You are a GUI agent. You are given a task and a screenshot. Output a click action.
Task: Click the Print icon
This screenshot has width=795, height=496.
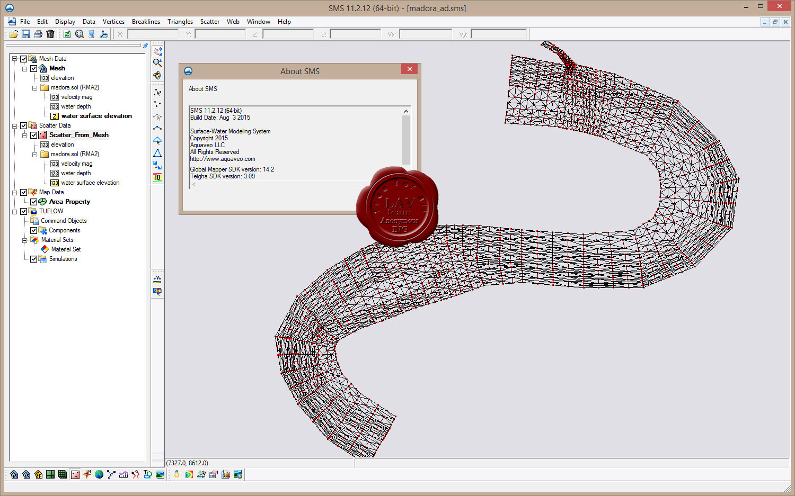click(38, 34)
